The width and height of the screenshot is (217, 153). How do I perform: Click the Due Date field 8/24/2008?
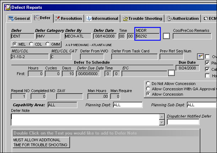(188, 68)
